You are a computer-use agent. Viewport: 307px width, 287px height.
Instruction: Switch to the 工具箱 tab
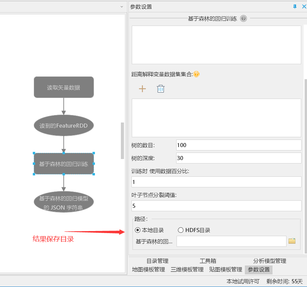pos(208,261)
